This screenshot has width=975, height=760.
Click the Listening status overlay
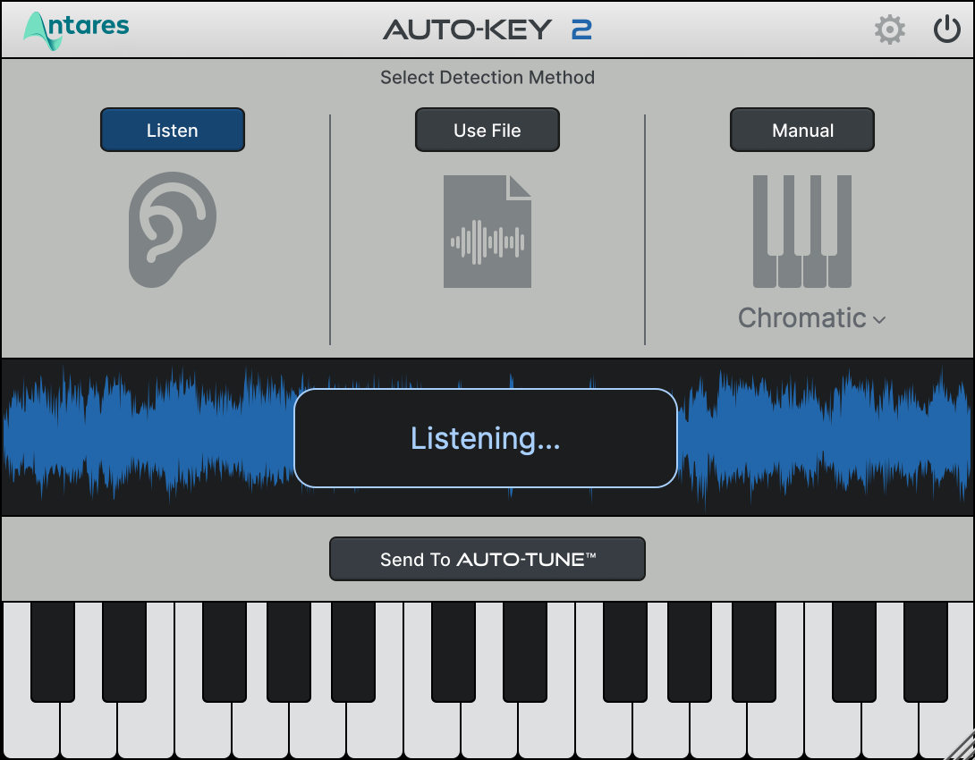coord(487,438)
